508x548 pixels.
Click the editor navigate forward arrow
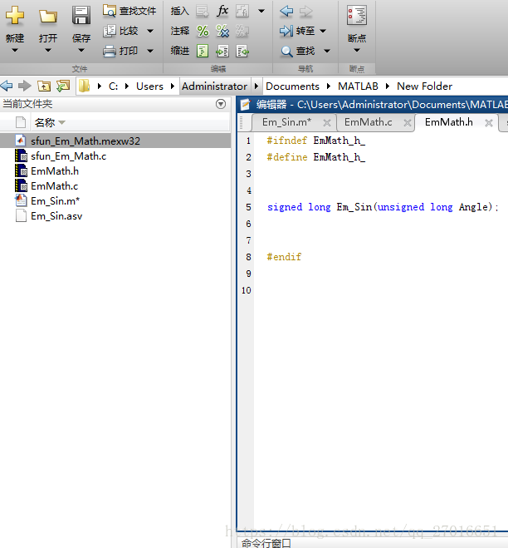(x=306, y=11)
